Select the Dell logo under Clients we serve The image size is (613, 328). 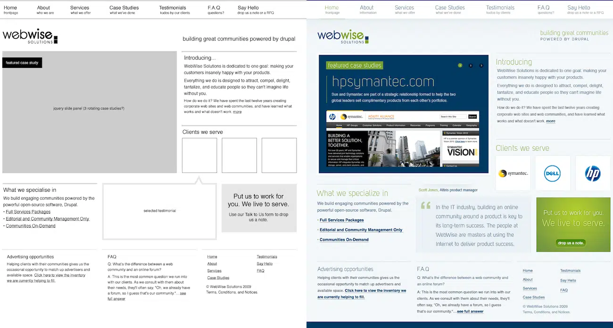click(x=553, y=173)
